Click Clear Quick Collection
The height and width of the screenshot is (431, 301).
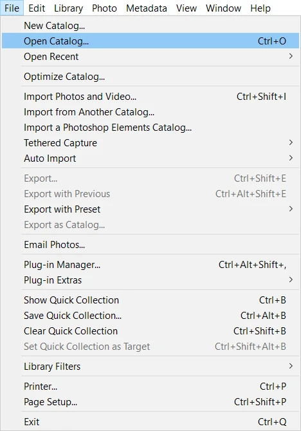(150, 331)
